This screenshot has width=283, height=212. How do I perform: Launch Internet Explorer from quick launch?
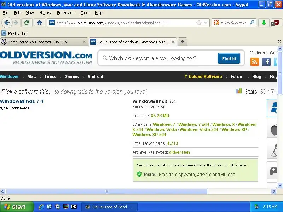(x=41, y=207)
